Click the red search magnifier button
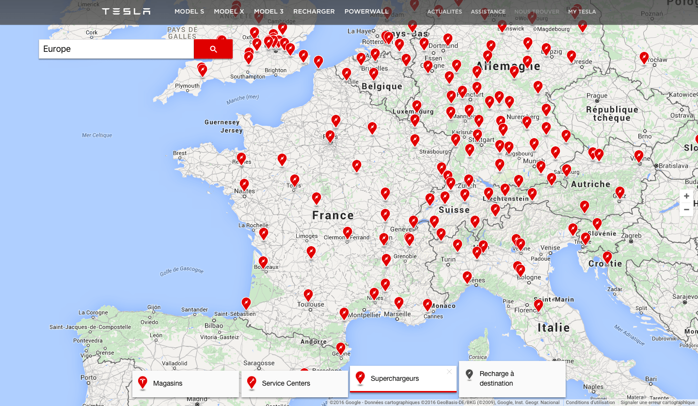This screenshot has height=406, width=698. (x=213, y=49)
